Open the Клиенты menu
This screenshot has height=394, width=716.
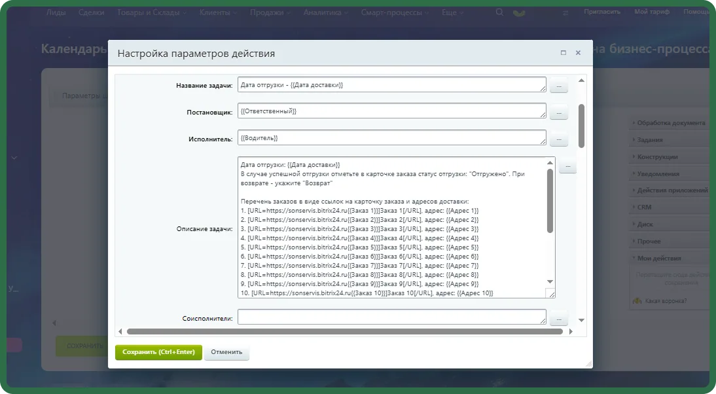click(x=218, y=12)
